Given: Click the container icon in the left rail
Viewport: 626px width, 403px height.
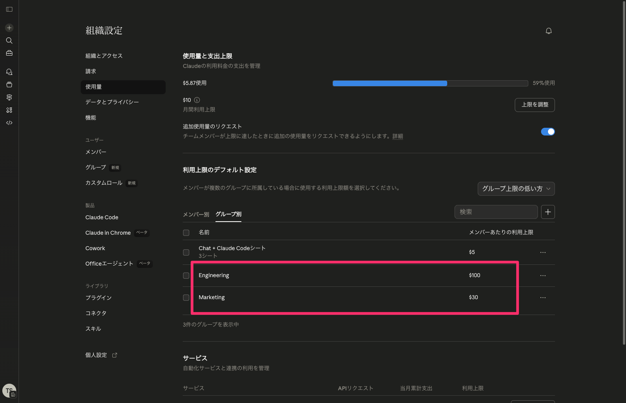Looking at the screenshot, I should coord(9,85).
